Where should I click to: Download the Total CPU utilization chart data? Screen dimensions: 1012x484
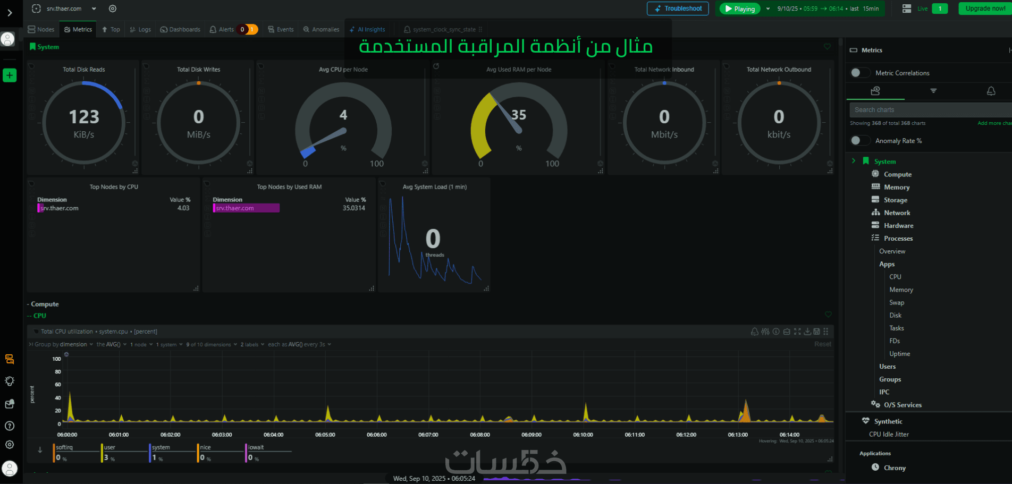[807, 332]
